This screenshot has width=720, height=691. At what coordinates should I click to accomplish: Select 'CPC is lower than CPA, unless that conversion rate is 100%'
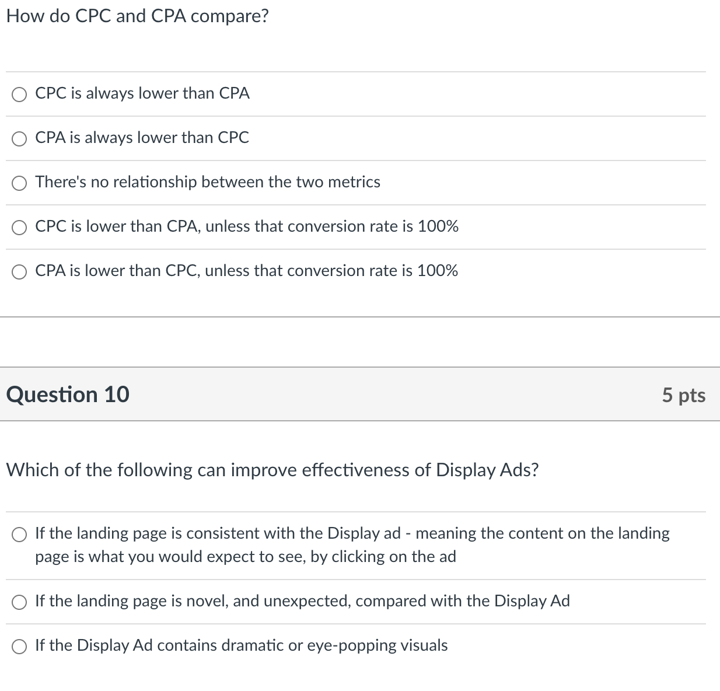tap(19, 227)
